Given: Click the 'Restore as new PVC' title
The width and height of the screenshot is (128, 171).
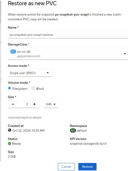Looking at the screenshot, I should pos(32,3).
